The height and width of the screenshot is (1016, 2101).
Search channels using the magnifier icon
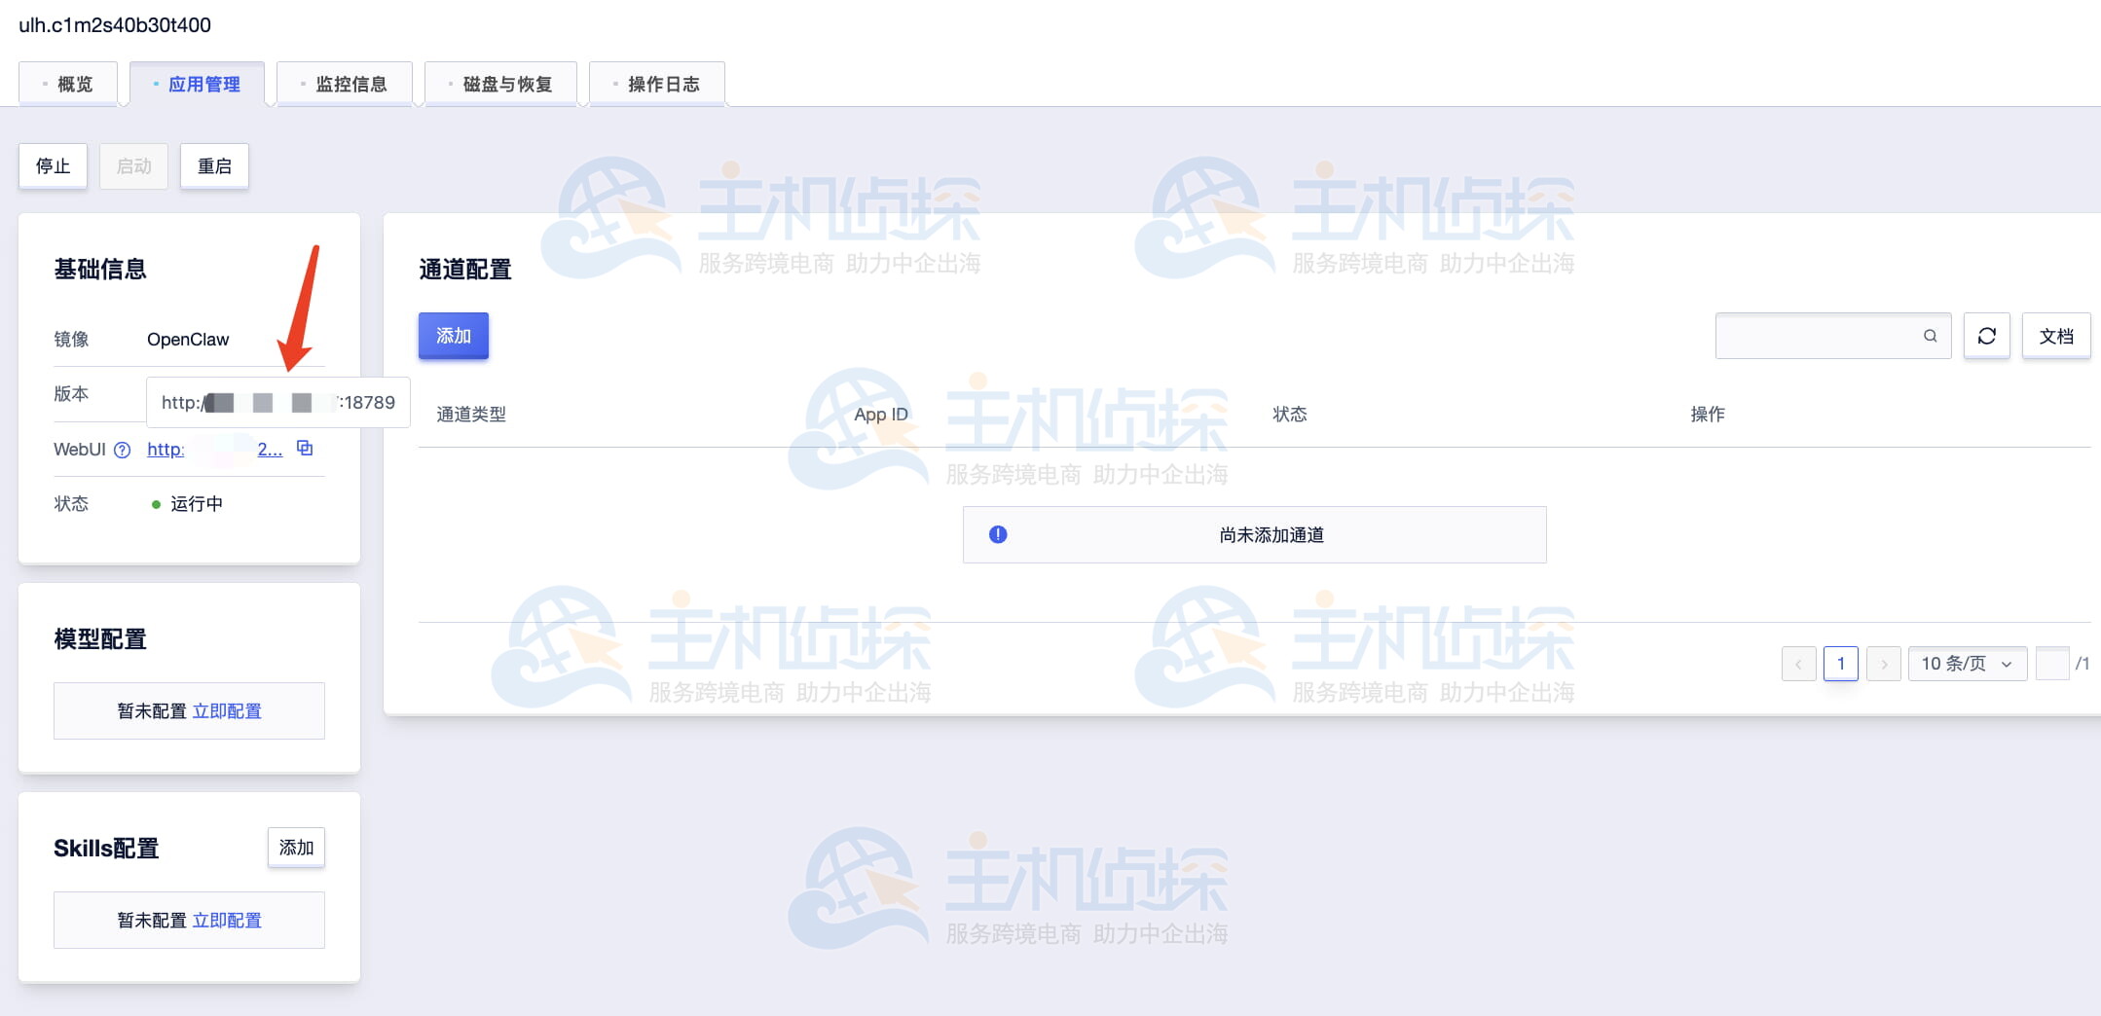coord(1930,336)
